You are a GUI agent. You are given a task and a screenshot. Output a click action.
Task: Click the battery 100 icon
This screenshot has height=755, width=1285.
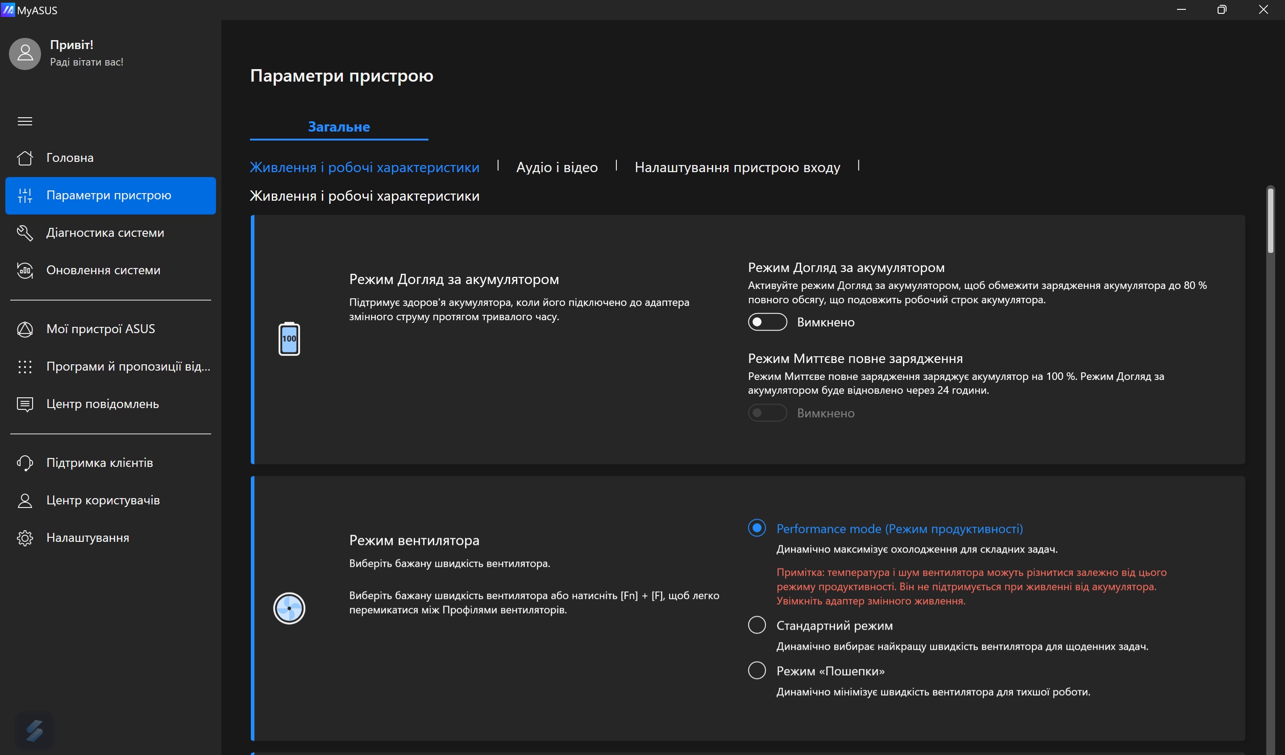point(289,339)
